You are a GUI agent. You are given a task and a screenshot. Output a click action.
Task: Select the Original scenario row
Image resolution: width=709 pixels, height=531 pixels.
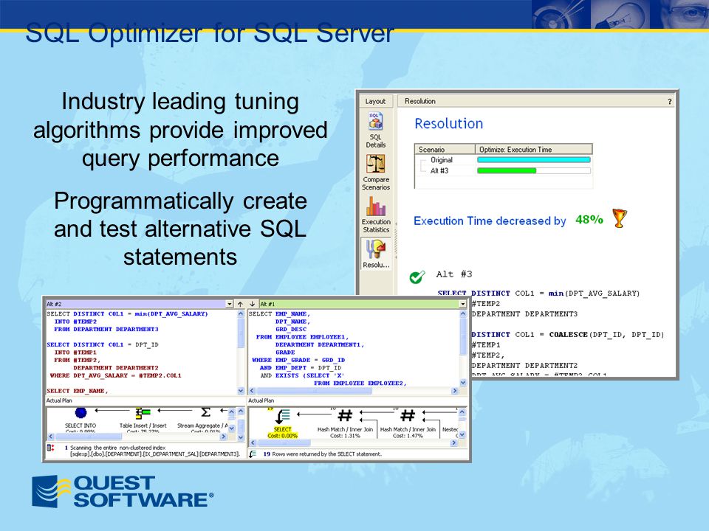click(503, 160)
